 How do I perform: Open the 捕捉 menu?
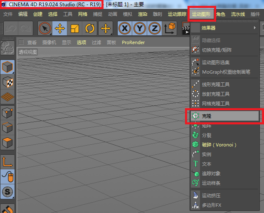98,14
